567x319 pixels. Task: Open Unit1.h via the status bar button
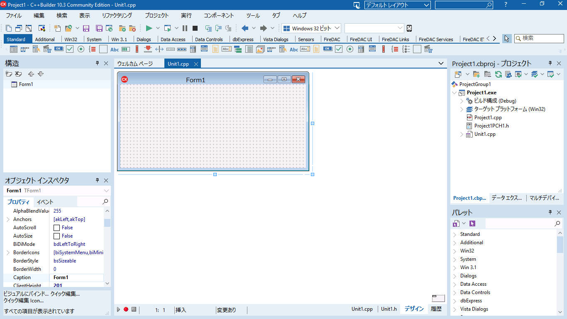pyautogui.click(x=389, y=309)
